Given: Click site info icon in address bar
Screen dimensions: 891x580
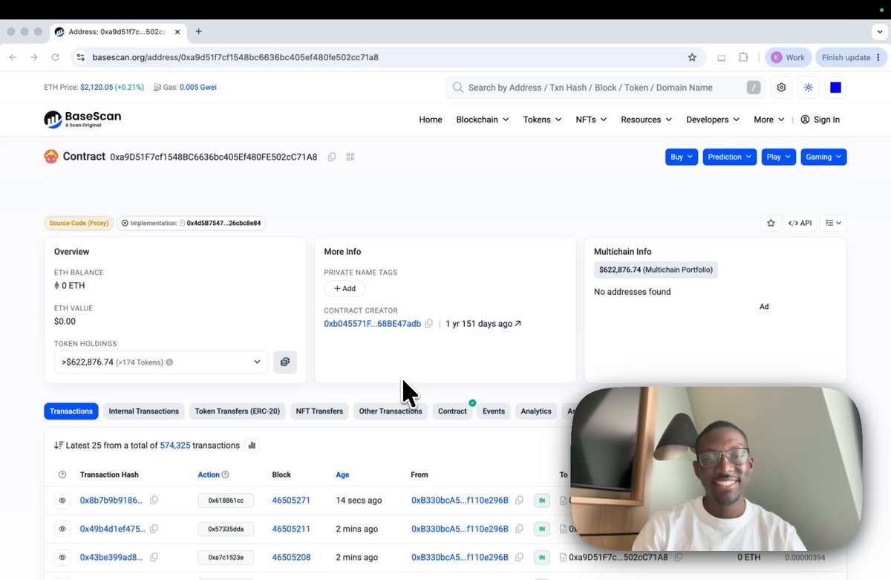Looking at the screenshot, I should [81, 57].
